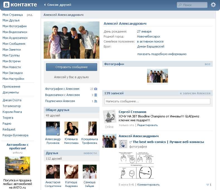Screen dimensions: 220x190
Task: Open the yellow car AVITO ad image
Action: pos(17,166)
